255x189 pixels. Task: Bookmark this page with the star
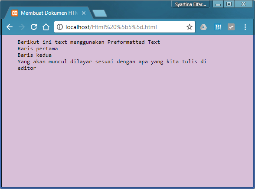pyautogui.click(x=189, y=27)
